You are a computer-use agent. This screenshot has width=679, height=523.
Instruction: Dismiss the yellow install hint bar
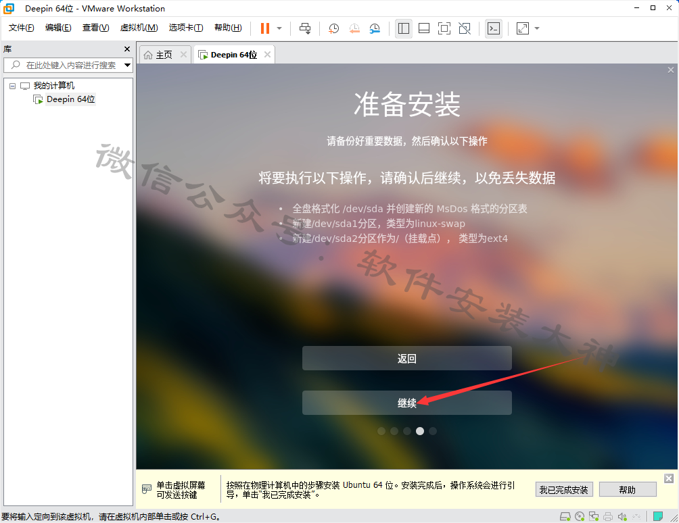point(669,478)
